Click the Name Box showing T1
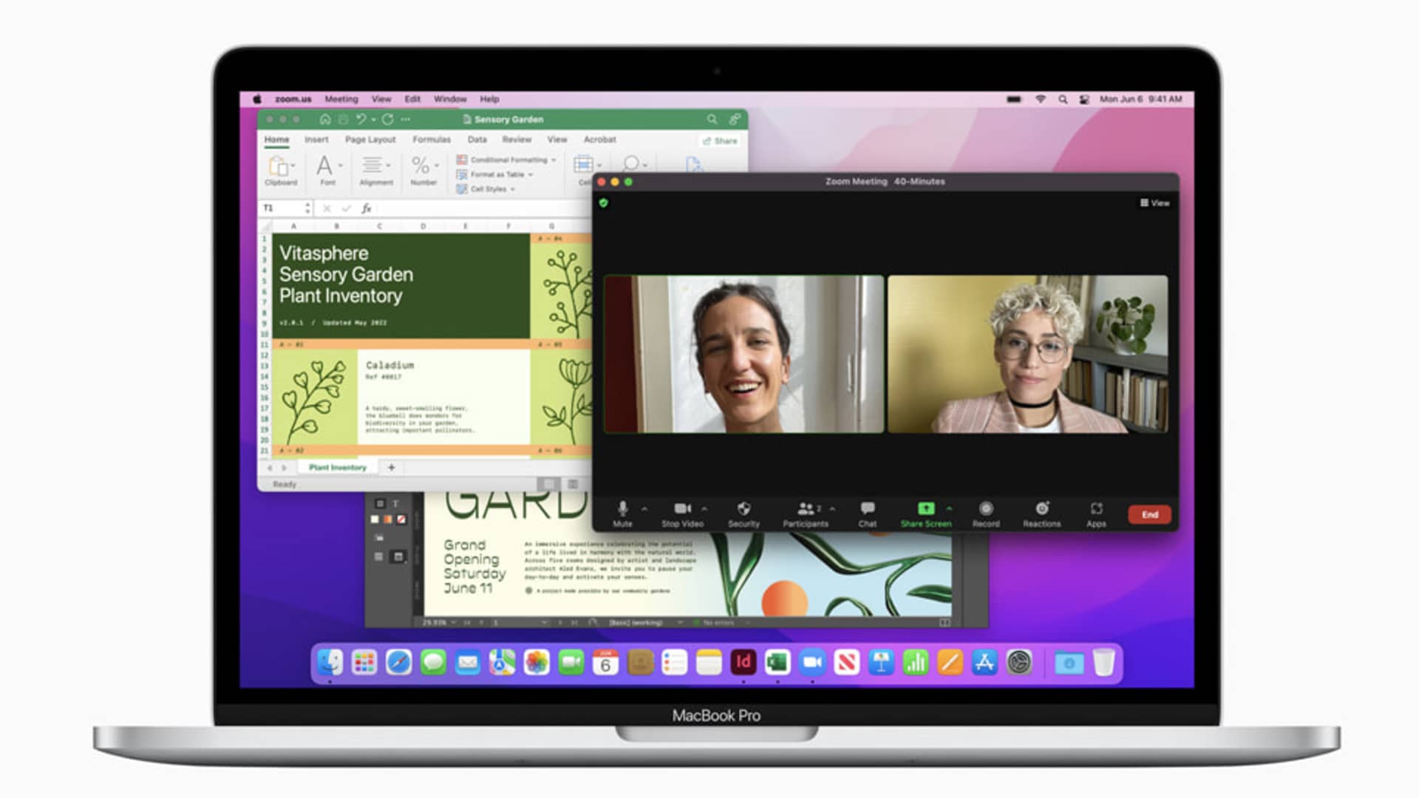 [282, 208]
